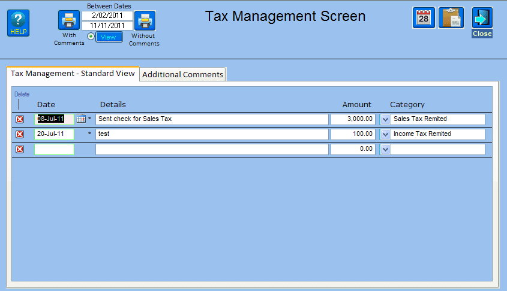
Task: Switch to Additional Comments tab
Action: click(x=182, y=74)
